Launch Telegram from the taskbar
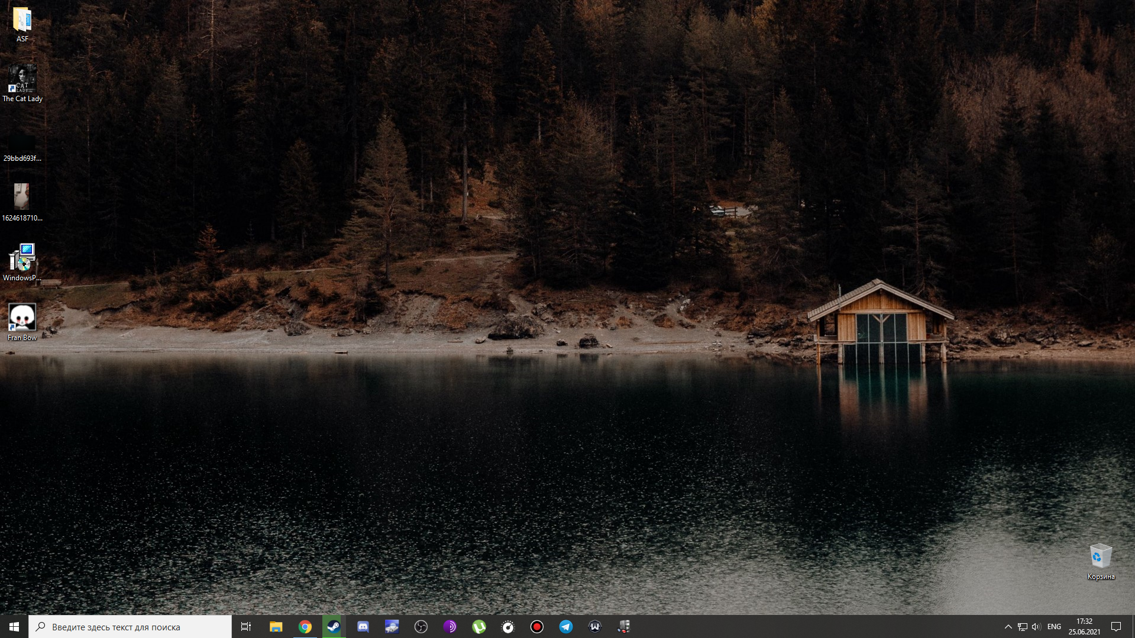Viewport: 1135px width, 638px height. [x=565, y=627]
